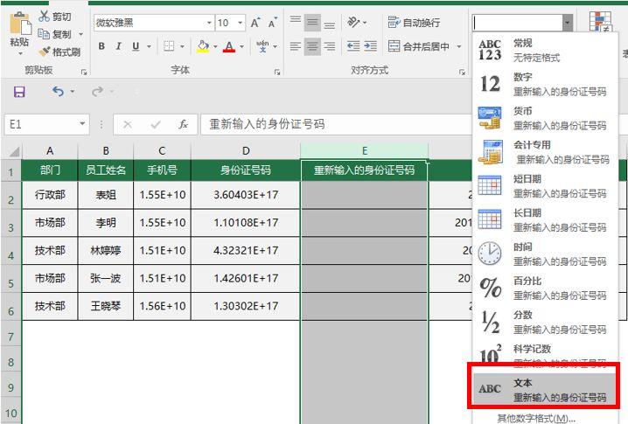Decrease the cell indent
The width and height of the screenshot is (628, 424).
coord(353,46)
